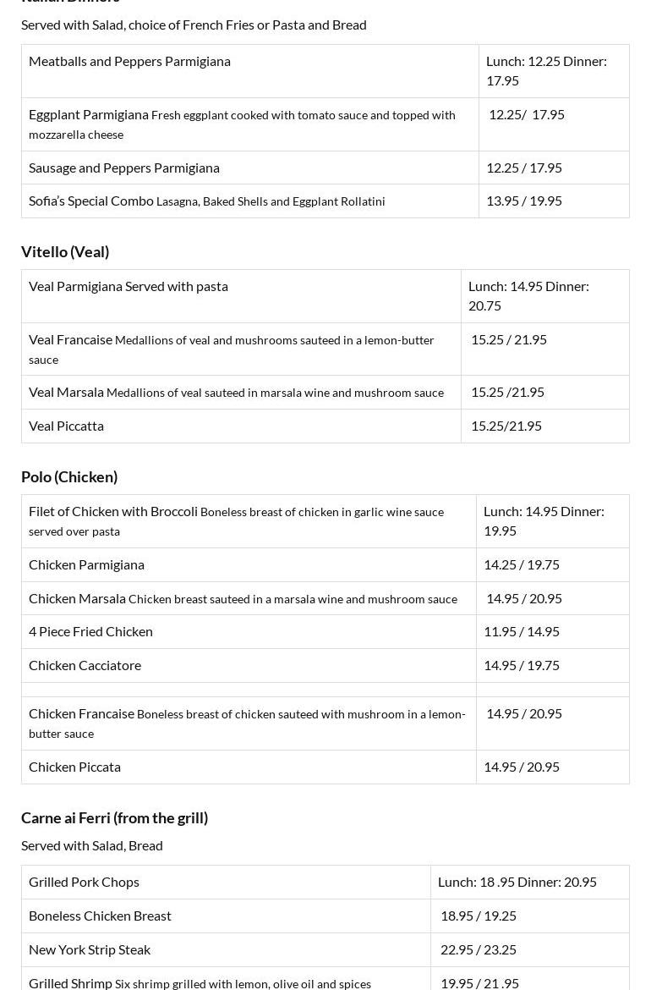Click the 4 Piece Fried Chicken item
This screenshot has height=990, width=651.
tap(91, 631)
